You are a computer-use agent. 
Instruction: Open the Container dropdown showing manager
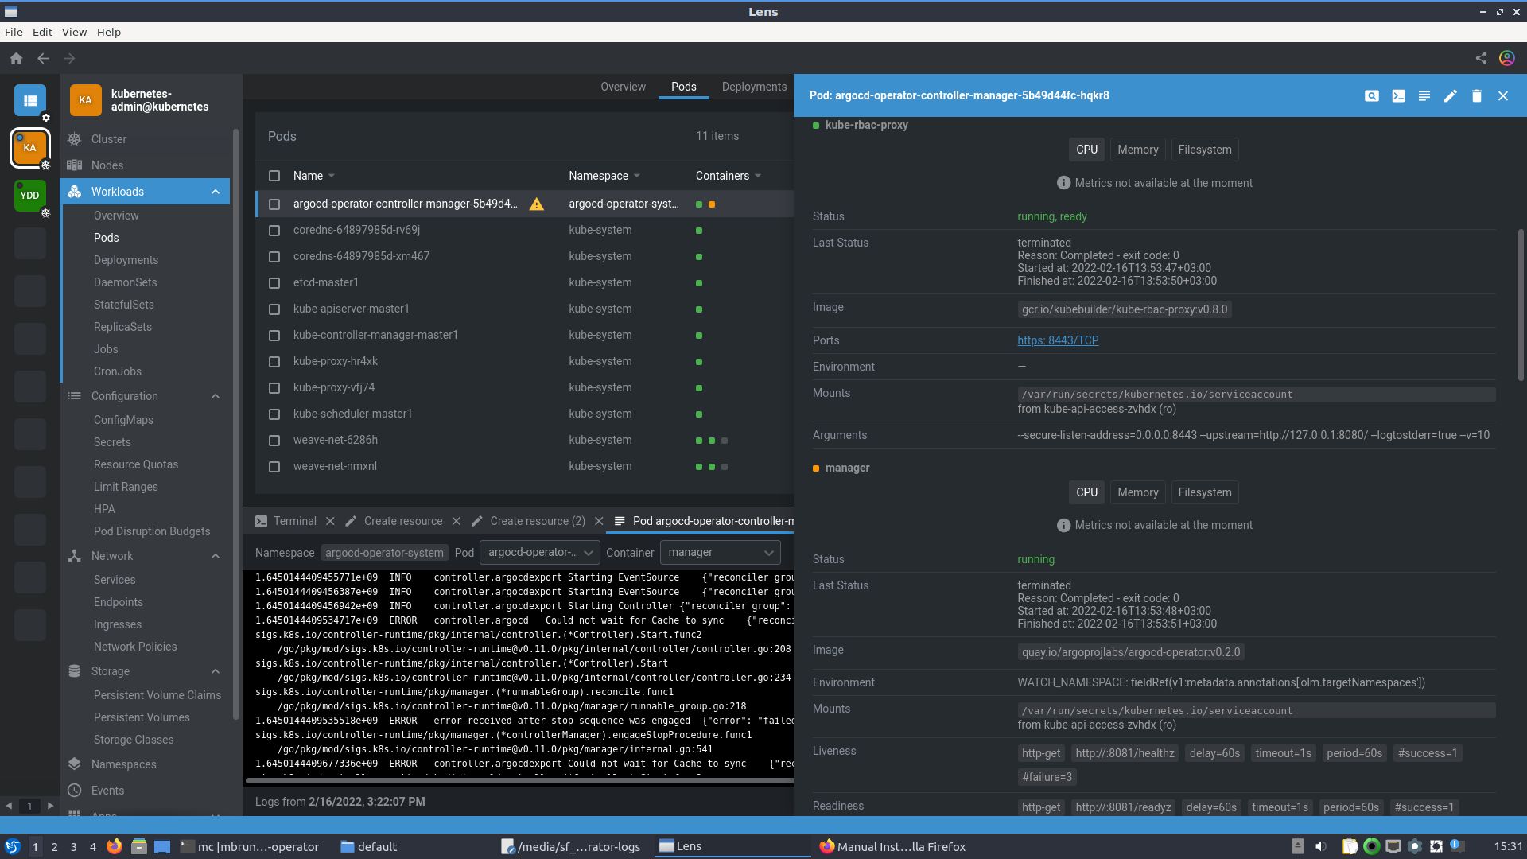point(719,552)
